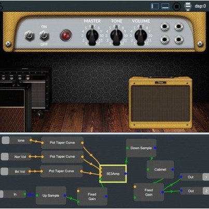Click the green input port of Up Sample
The width and height of the screenshot is (209, 209).
(37, 196)
